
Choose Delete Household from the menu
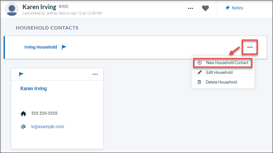(x=223, y=82)
